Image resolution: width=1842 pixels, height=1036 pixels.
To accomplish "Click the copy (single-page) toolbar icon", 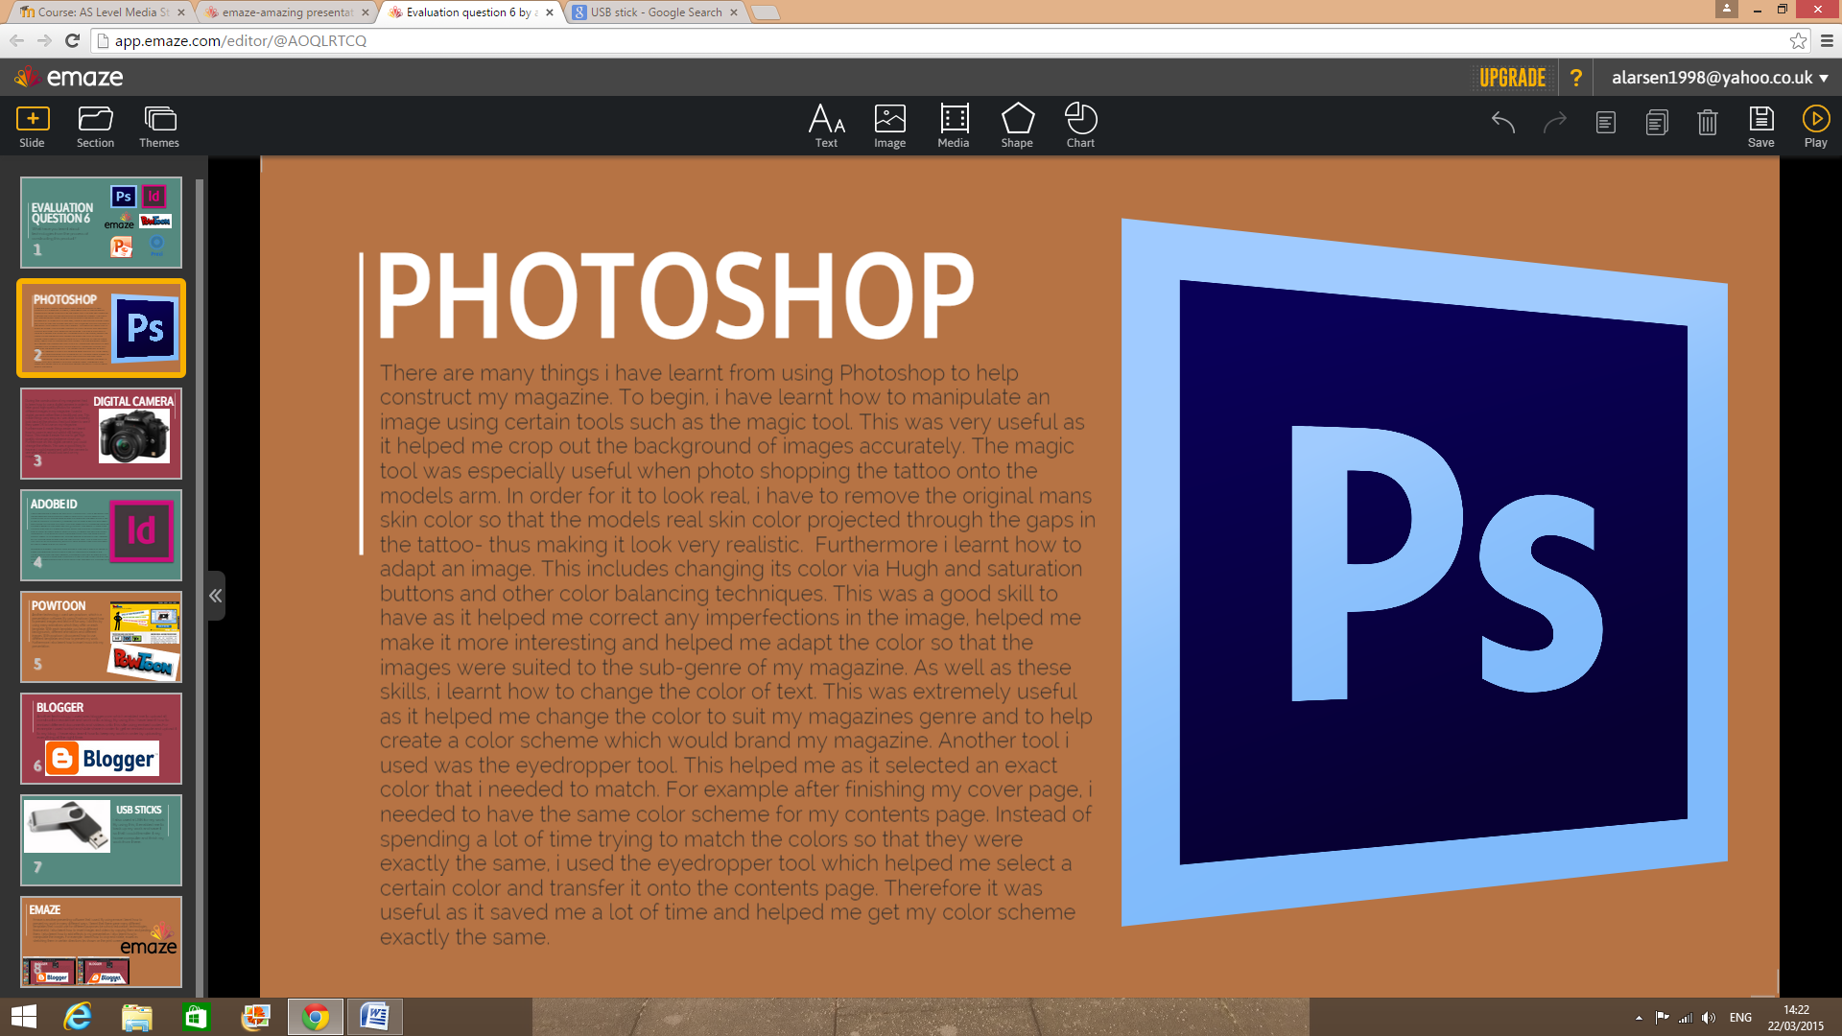I will coord(1606,123).
